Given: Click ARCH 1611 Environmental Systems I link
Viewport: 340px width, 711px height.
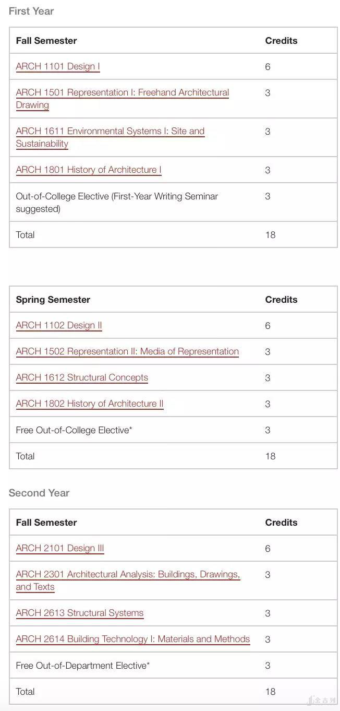Looking at the screenshot, I should pyautogui.click(x=110, y=132).
